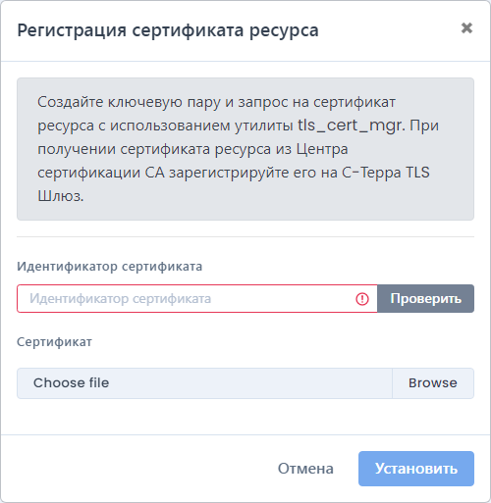Click the получении сертификата ресурса text
This screenshot has height=503, width=491.
154,150
